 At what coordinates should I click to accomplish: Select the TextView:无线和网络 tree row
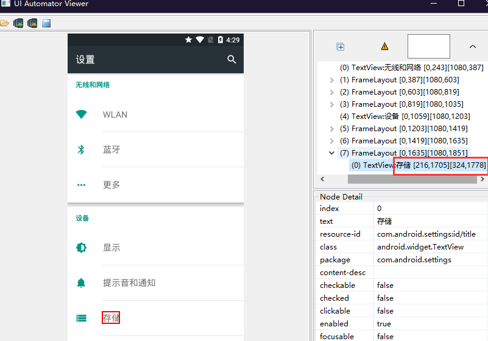tap(411, 68)
